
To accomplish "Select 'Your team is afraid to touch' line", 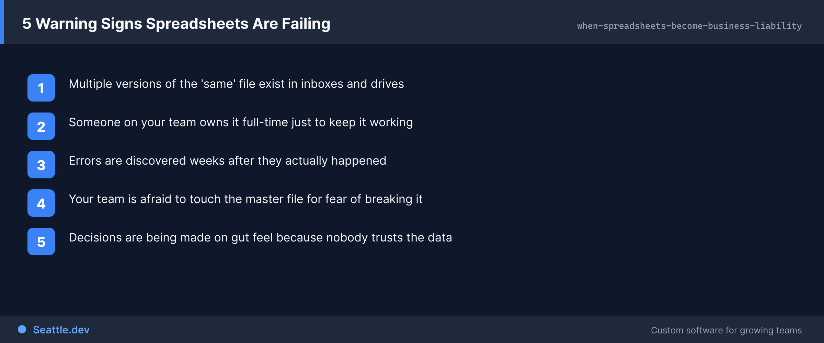I will [x=245, y=199].
